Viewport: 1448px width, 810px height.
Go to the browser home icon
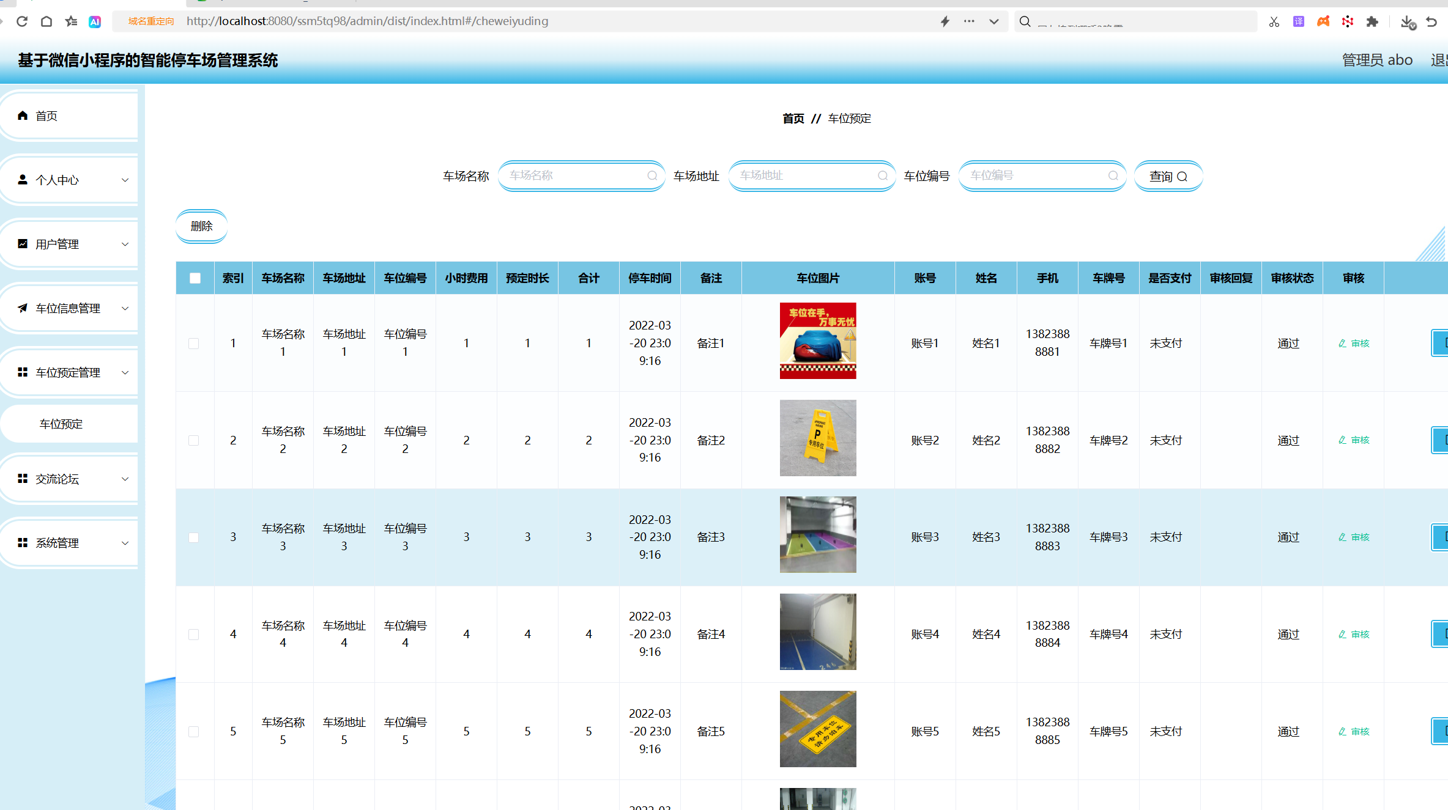(46, 21)
